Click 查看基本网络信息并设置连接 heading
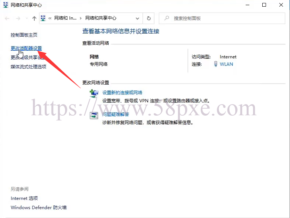This screenshot has height=218, width=290. pyautogui.click(x=121, y=31)
